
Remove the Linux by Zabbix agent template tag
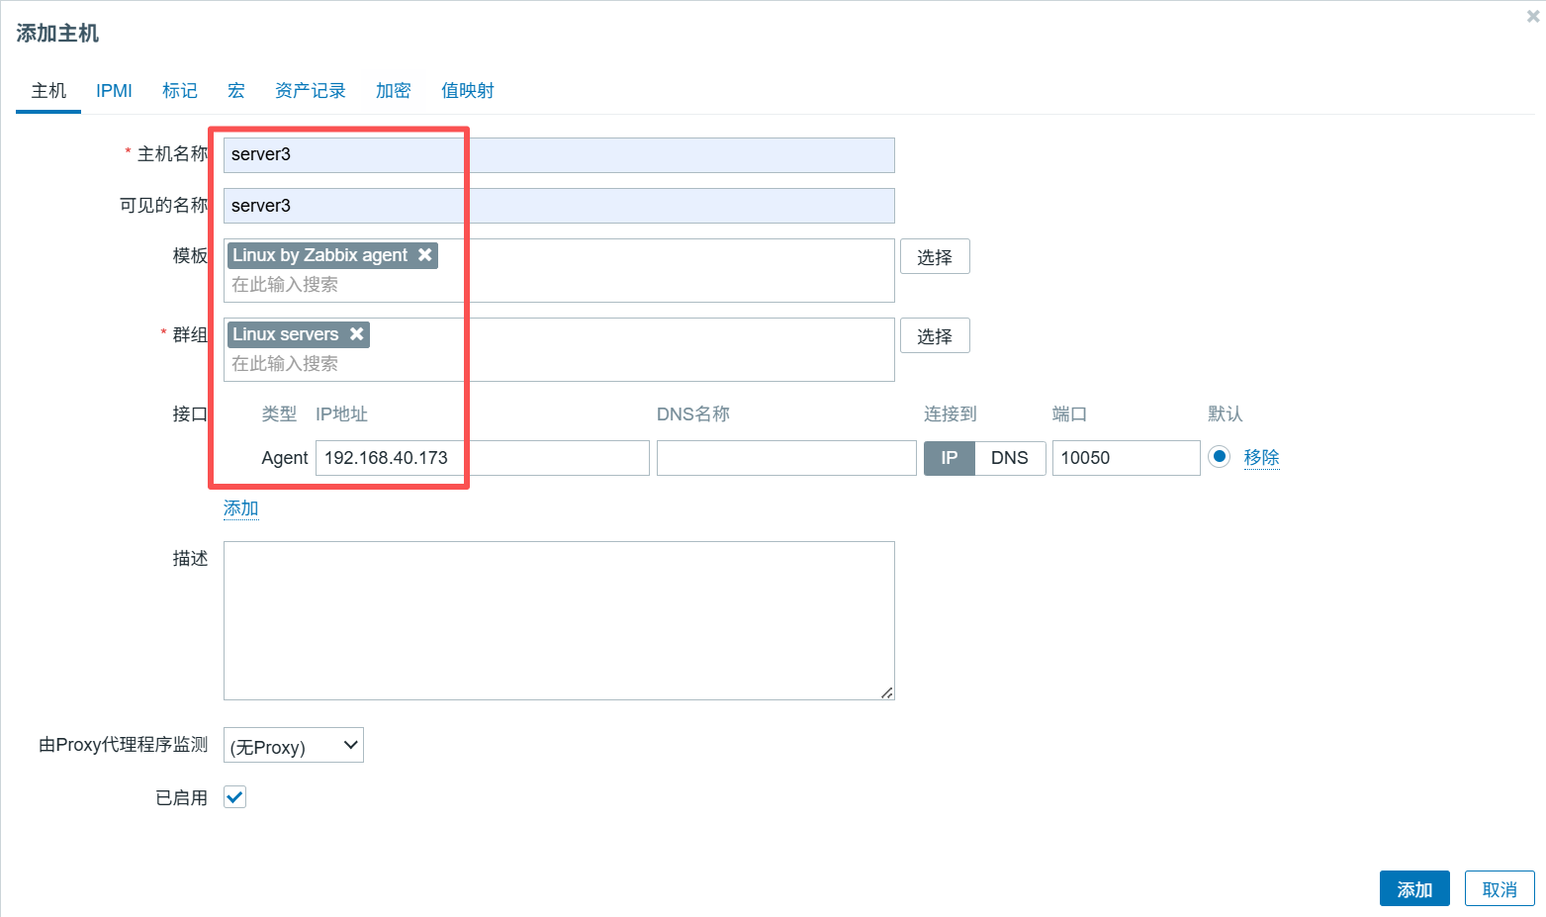coord(425,255)
